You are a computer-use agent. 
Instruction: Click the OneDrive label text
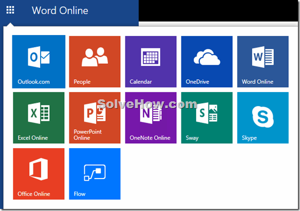pyautogui.click(x=197, y=82)
